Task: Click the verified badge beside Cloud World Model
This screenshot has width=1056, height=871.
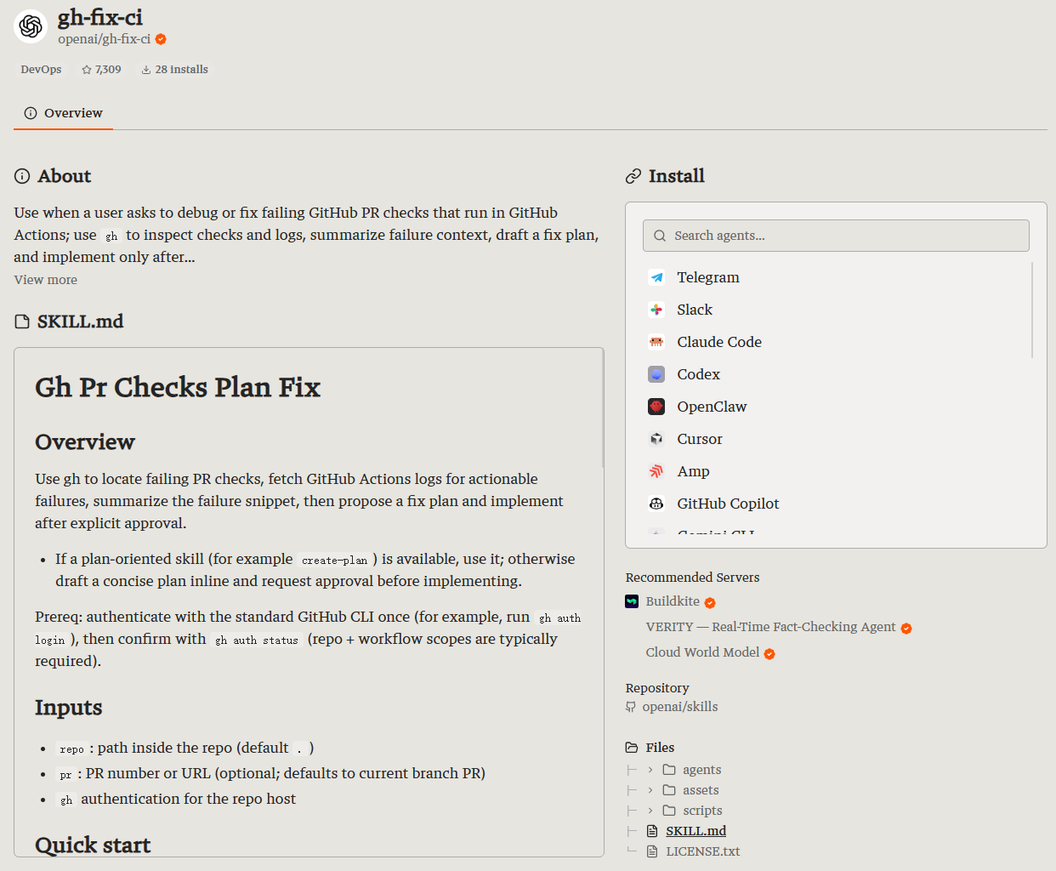Action: click(769, 654)
